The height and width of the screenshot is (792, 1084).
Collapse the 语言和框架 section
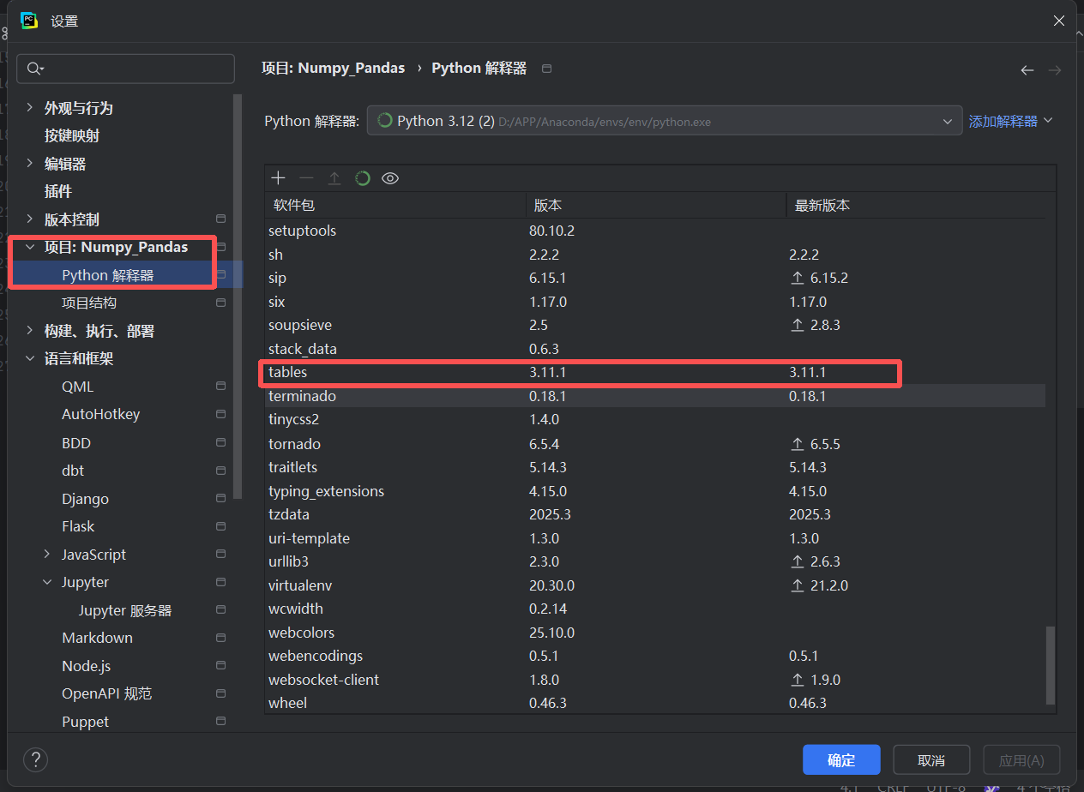(30, 359)
